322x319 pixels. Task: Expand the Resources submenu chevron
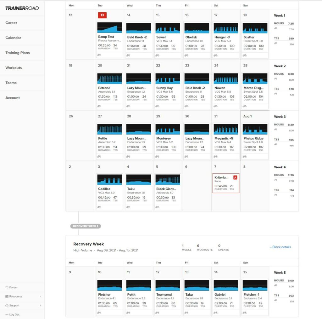(x=40, y=296)
